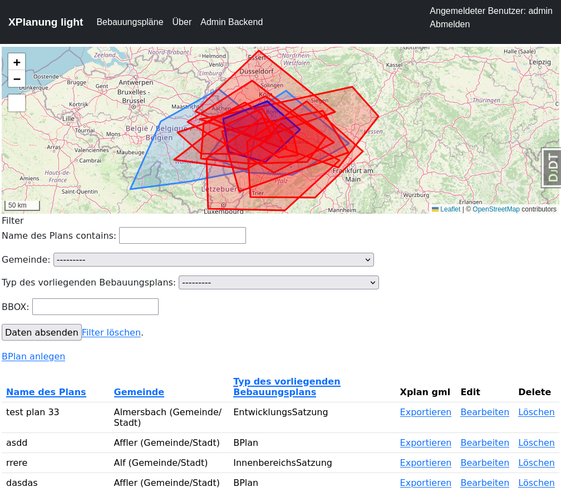
Task: Open the Bebauungspläne menu item
Action: coord(130,22)
